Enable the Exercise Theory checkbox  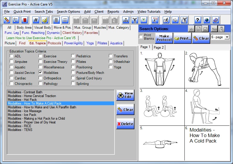[x=40, y=61]
